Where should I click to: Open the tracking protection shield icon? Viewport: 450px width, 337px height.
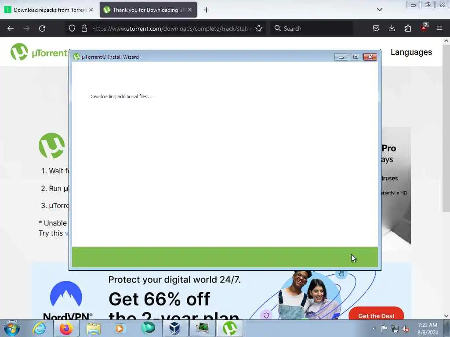click(72, 29)
